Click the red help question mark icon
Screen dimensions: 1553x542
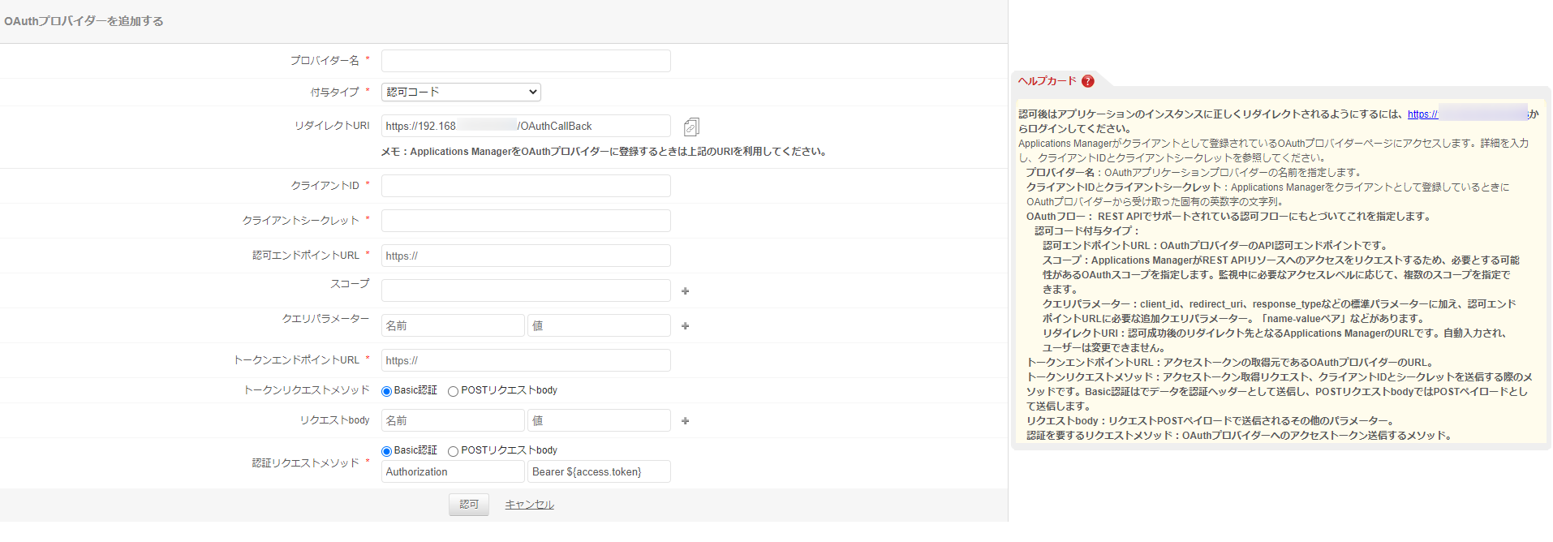coord(1088,81)
